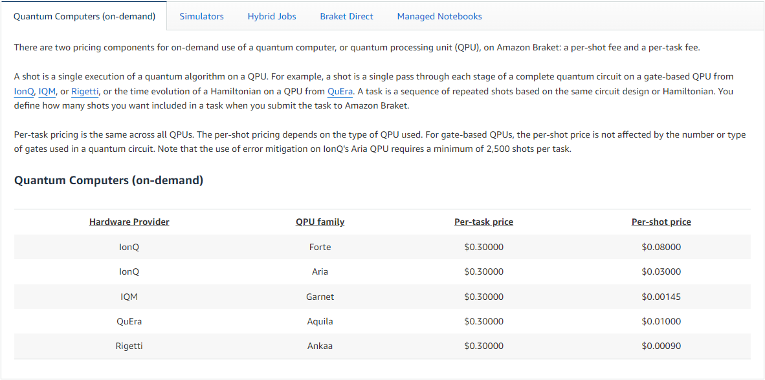Click the $0.00090 per-shot price
Image resolution: width=765 pixels, height=380 pixels.
[661, 346]
